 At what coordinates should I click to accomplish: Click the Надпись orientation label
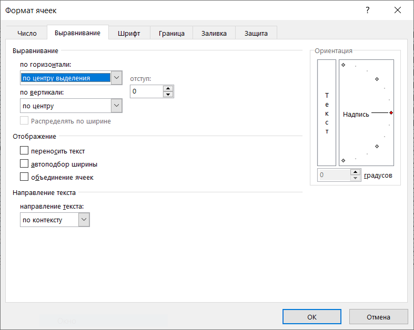(x=356, y=115)
